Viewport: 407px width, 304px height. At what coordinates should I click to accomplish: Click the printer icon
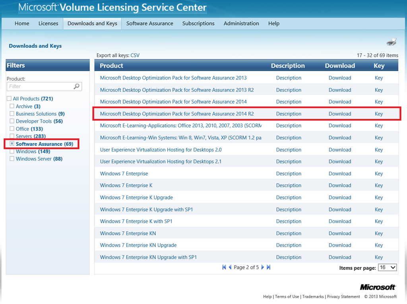click(391, 42)
